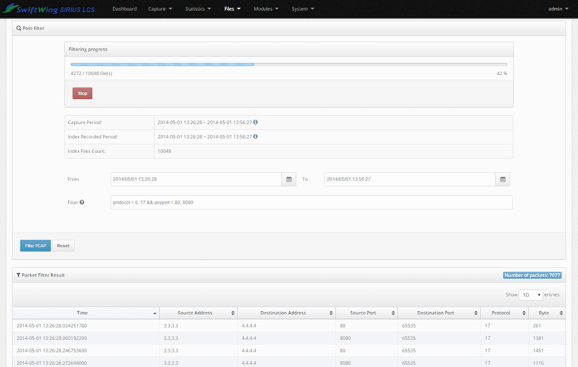This screenshot has width=578, height=367.
Task: Click the From date input field
Action: [x=196, y=179]
